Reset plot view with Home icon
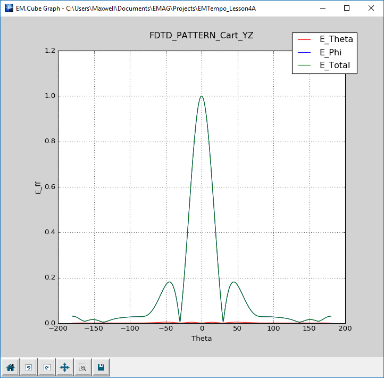The image size is (384, 378). (11, 367)
